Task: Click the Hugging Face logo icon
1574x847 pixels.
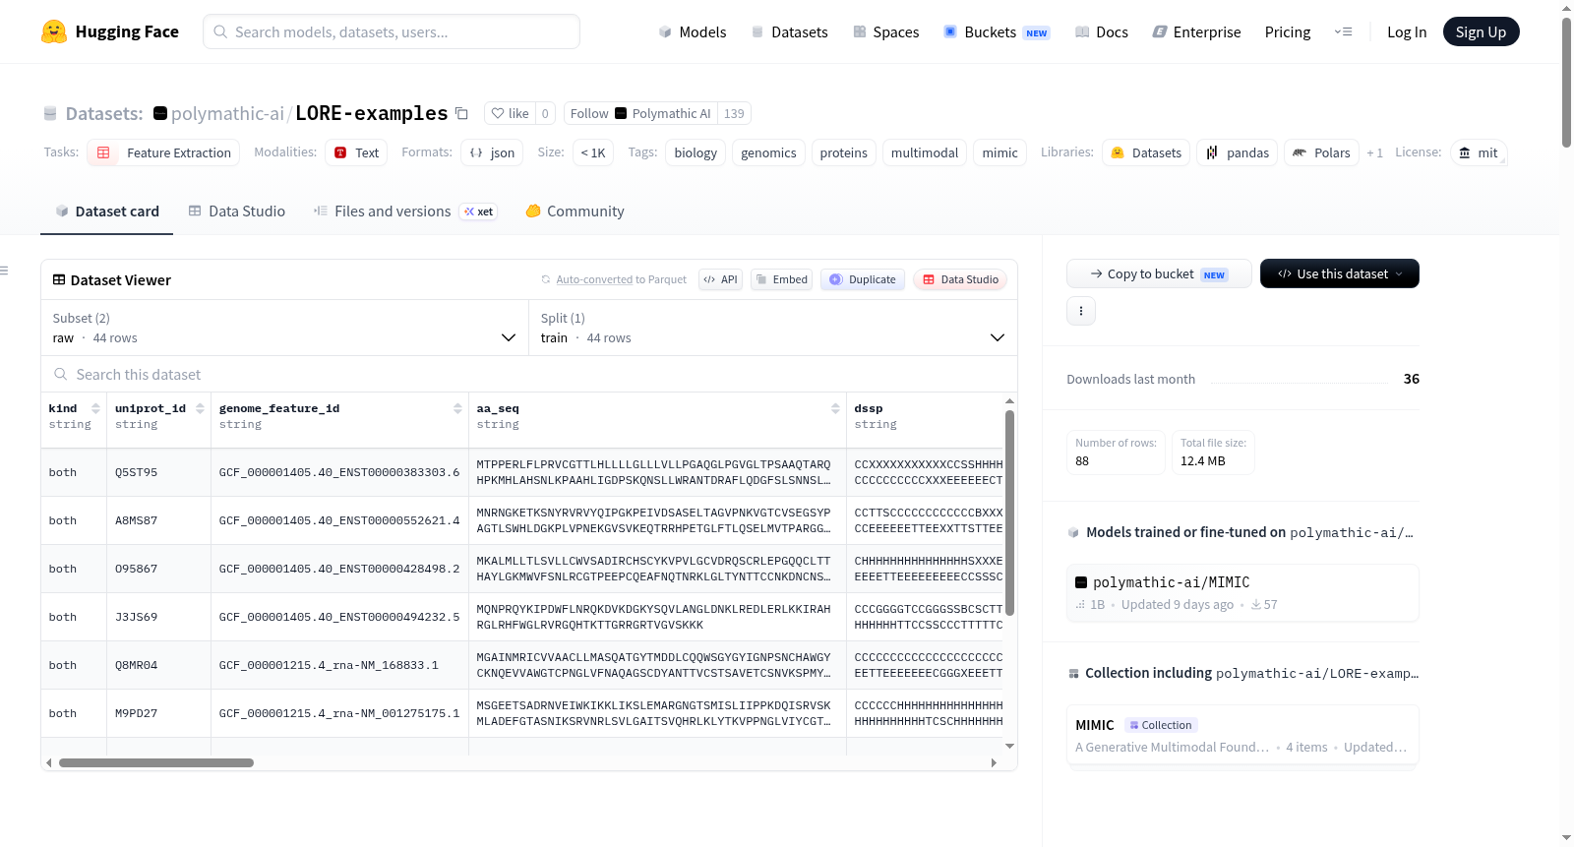Action: (54, 31)
